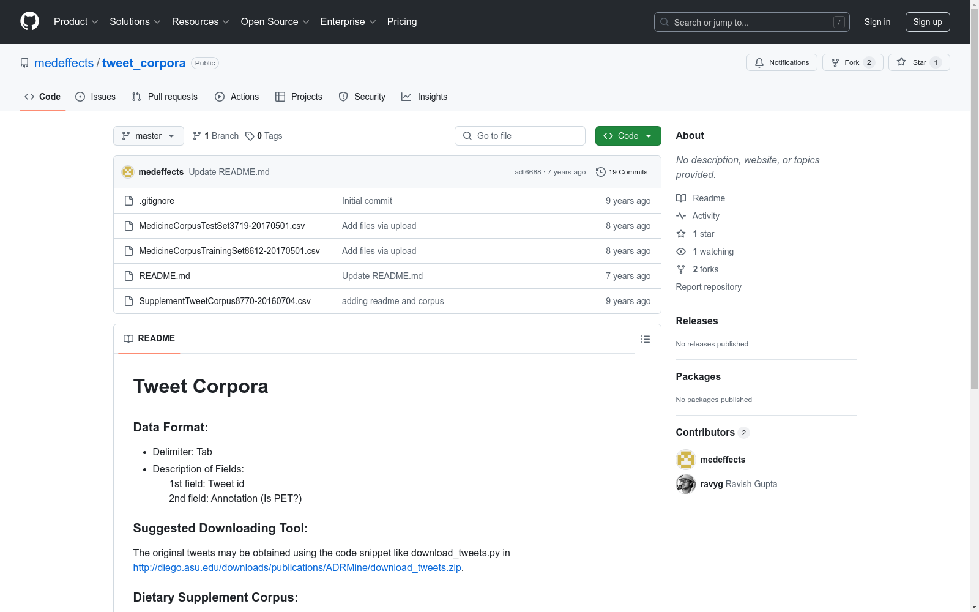Click the medeffects avatar in commit row
Image resolution: width=979 pixels, height=612 pixels.
pos(128,172)
